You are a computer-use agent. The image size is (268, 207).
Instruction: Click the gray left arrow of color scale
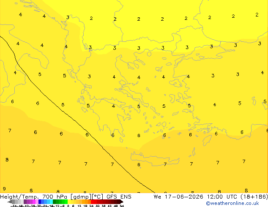tap(9, 202)
